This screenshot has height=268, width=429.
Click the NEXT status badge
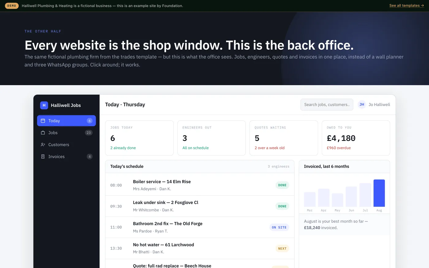coord(282,248)
